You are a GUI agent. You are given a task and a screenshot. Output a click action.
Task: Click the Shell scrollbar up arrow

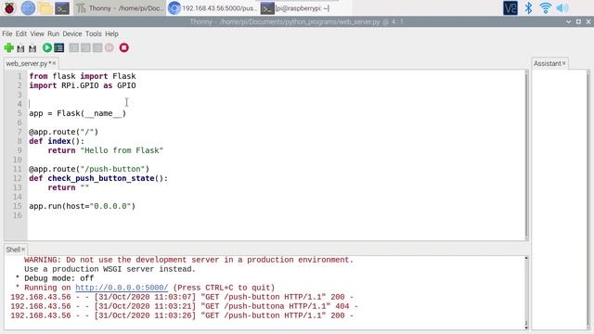(526, 259)
